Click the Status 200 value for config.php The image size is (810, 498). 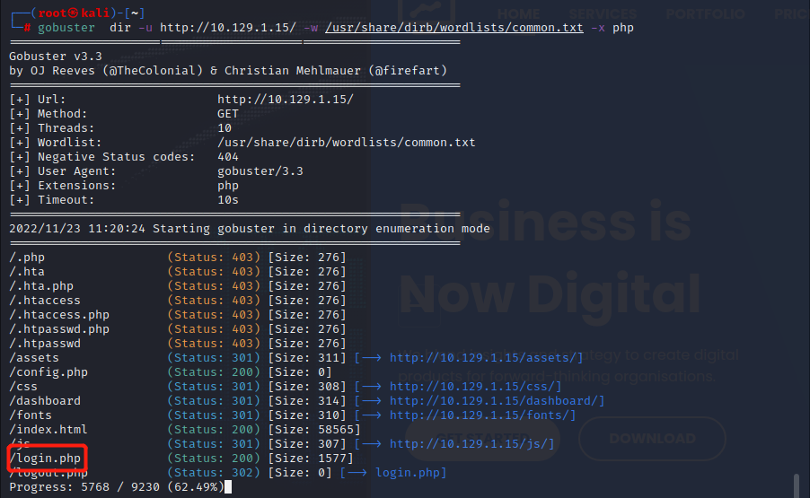coord(214,372)
